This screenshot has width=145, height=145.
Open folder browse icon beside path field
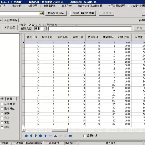click(x=41, y=13)
